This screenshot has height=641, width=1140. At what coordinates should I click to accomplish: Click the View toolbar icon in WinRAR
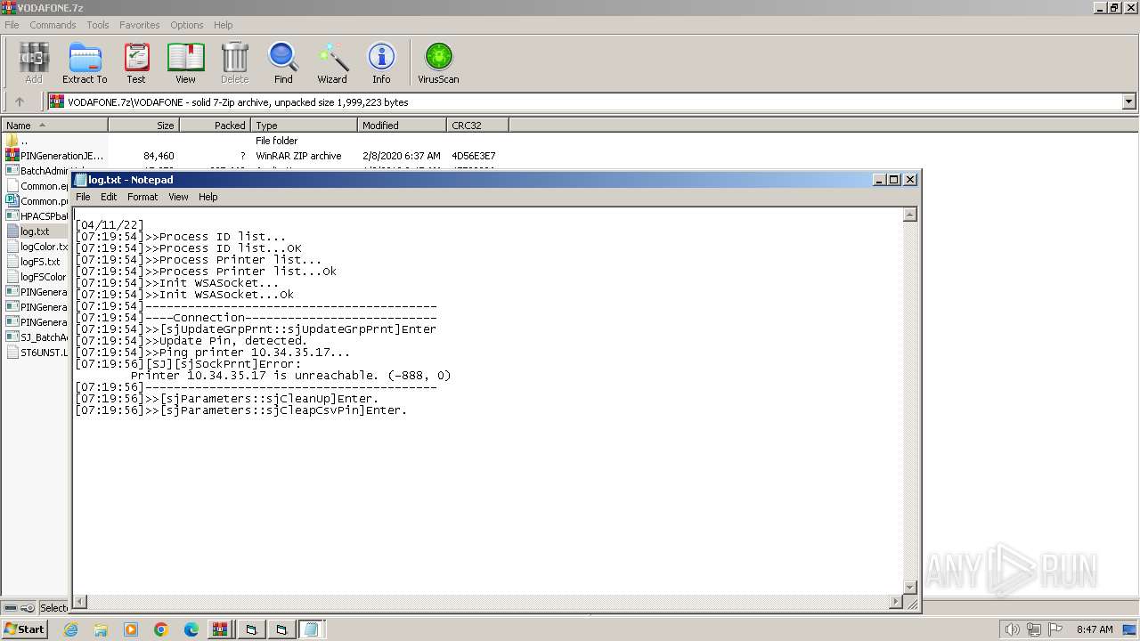click(x=185, y=62)
